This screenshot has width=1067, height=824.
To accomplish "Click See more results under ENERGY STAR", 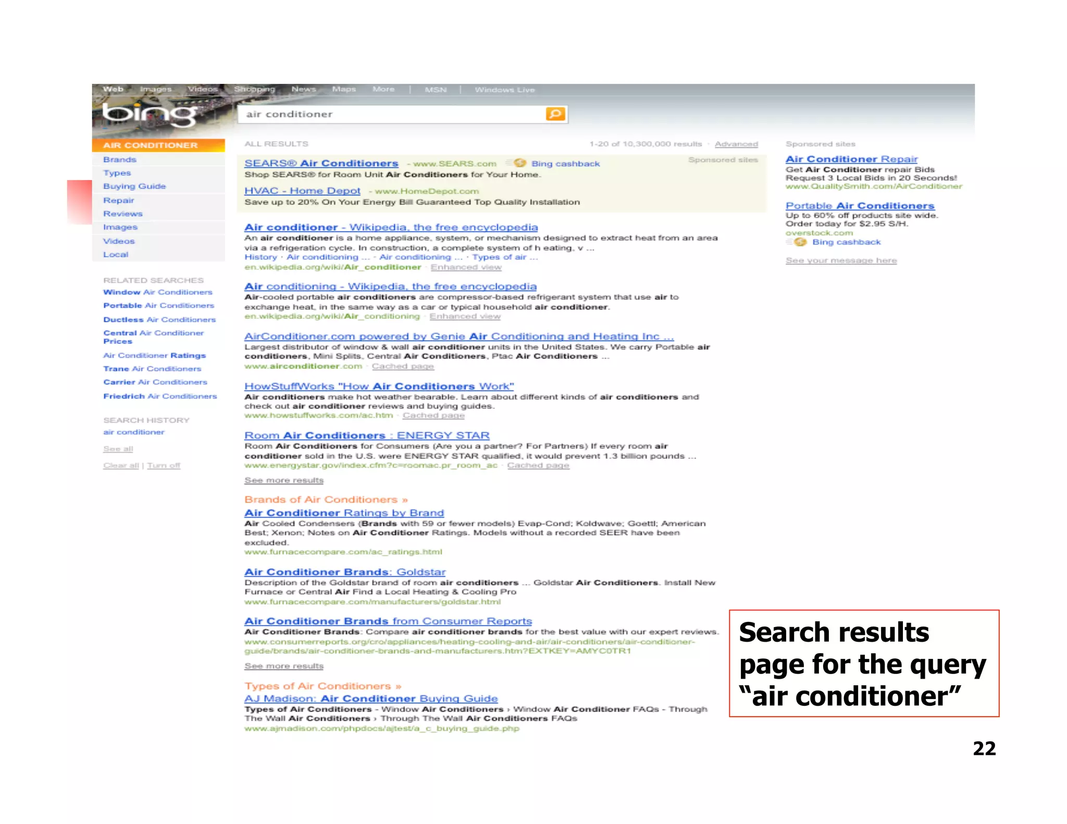I will (x=284, y=480).
